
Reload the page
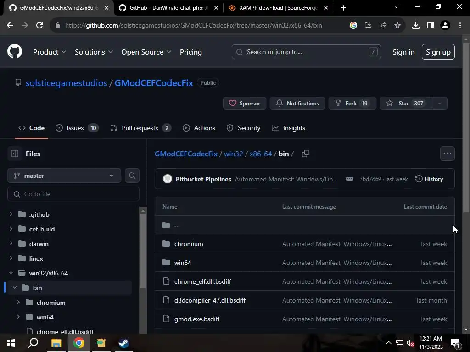pos(39,26)
